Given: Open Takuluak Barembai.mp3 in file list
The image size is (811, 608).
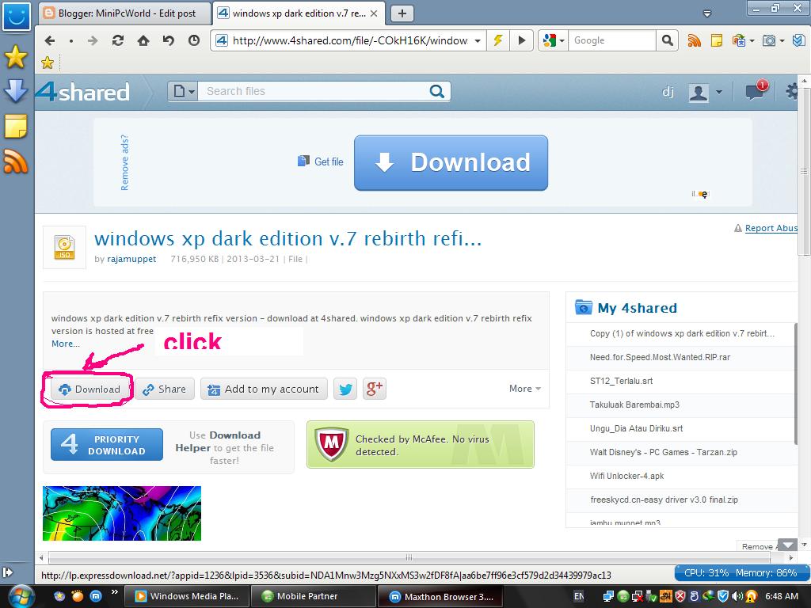Looking at the screenshot, I should click(x=634, y=405).
